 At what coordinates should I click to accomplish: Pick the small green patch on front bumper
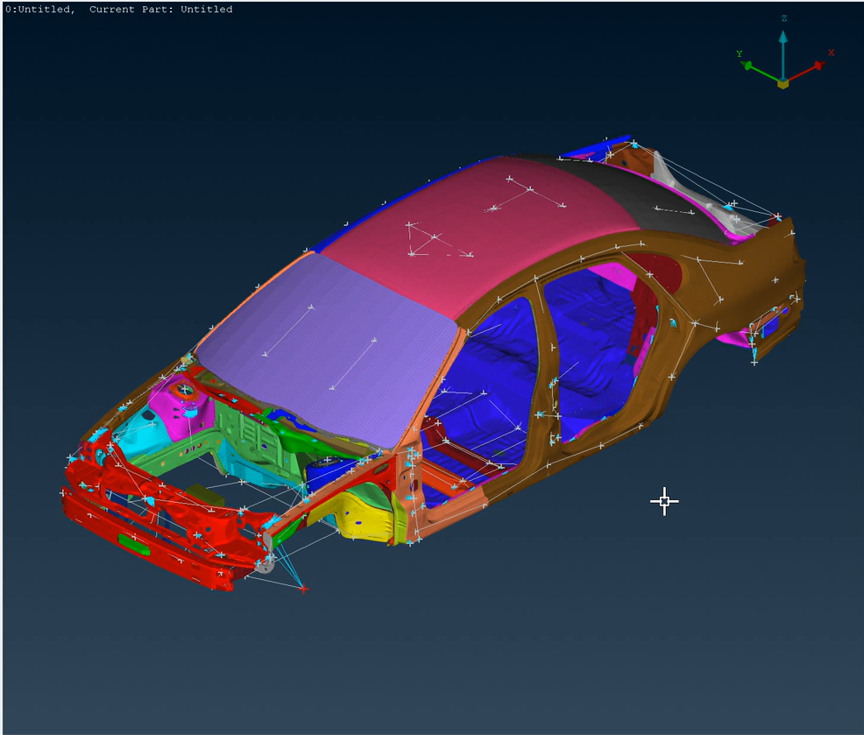tap(133, 544)
